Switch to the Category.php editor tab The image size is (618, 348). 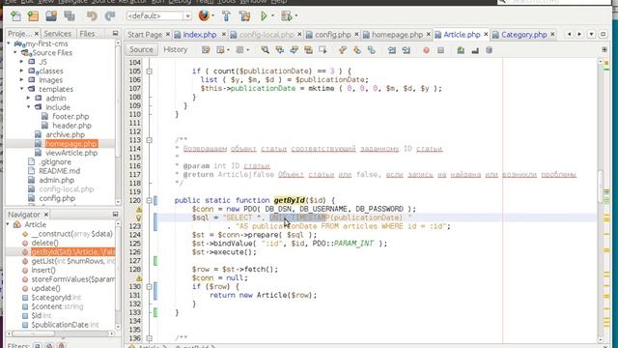pyautogui.click(x=523, y=35)
